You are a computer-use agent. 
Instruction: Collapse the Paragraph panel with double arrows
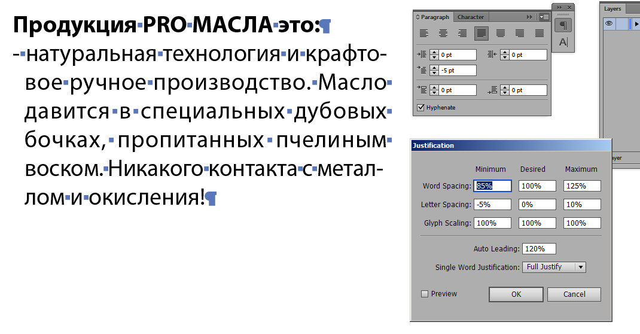(529, 17)
